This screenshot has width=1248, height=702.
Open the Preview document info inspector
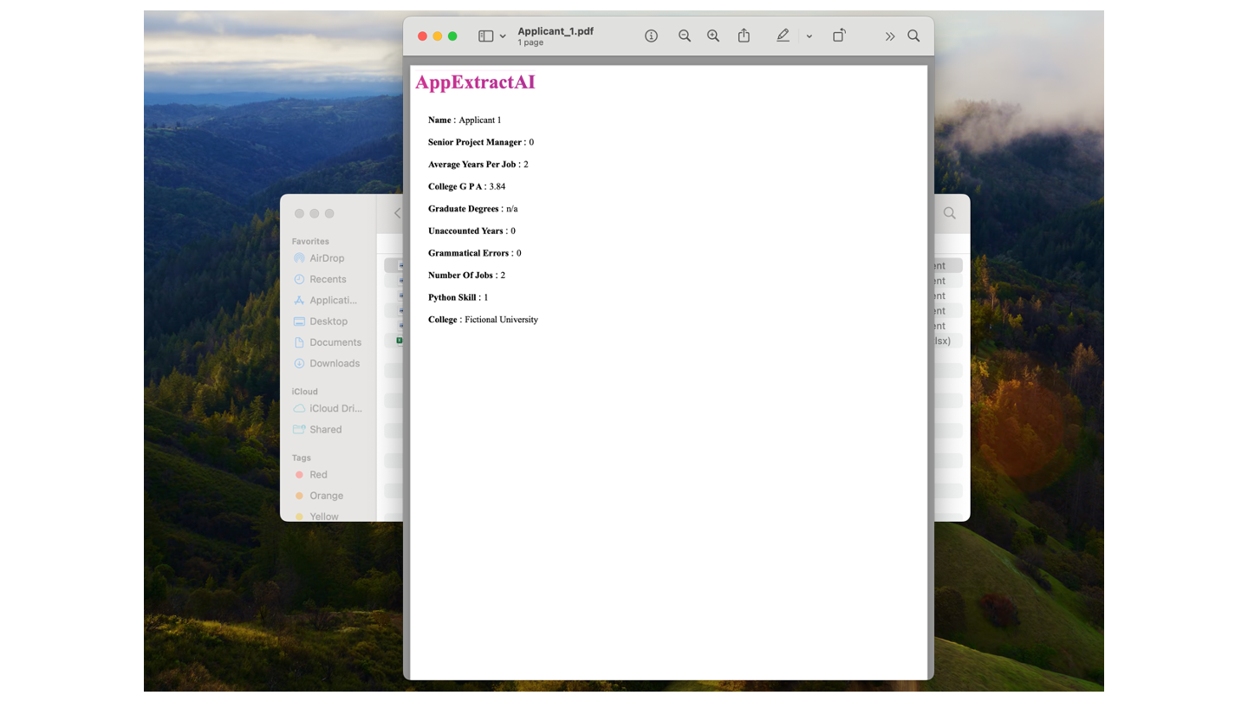pyautogui.click(x=651, y=36)
